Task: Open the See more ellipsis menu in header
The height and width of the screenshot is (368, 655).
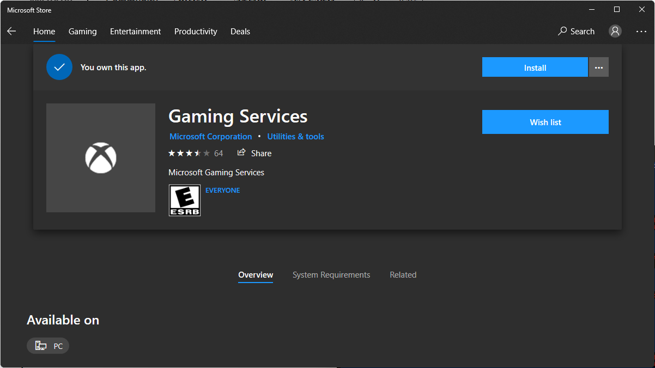Action: pos(641,32)
